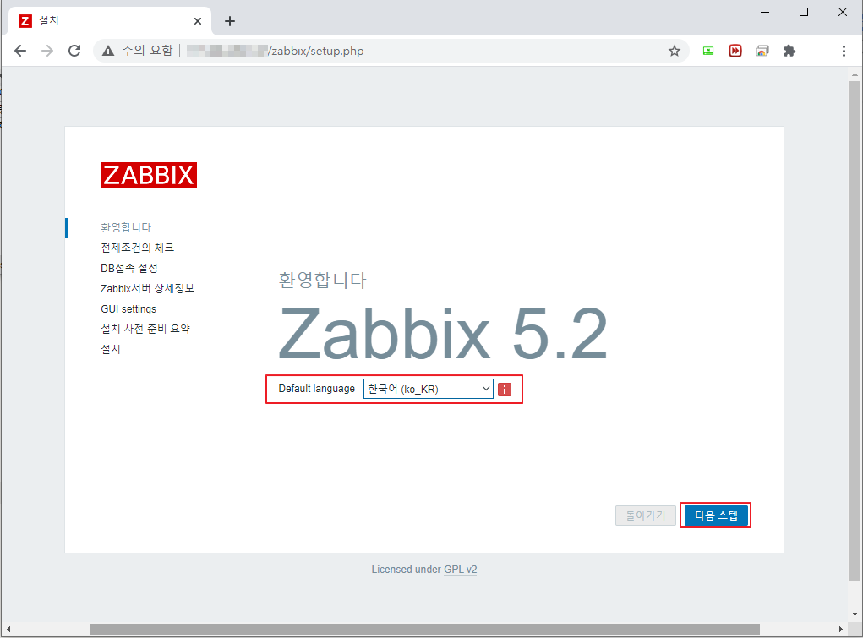This screenshot has width=863, height=638.
Task: Click the Default language label
Action: pos(316,389)
